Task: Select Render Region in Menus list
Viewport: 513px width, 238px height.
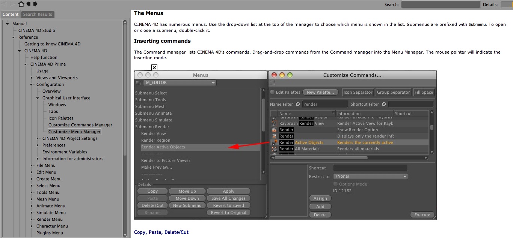Action: click(x=155, y=140)
